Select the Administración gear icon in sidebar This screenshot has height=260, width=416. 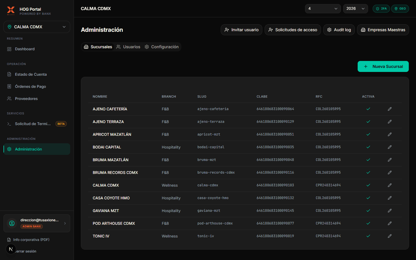(x=9, y=149)
